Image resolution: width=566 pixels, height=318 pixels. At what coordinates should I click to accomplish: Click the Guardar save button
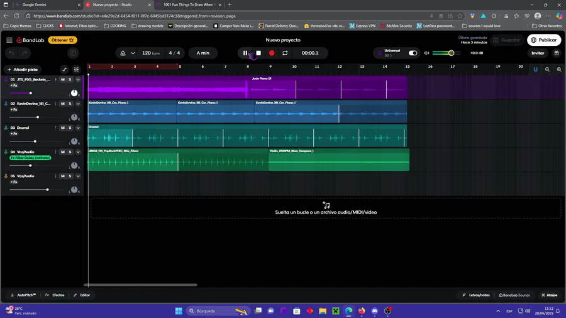point(507,40)
